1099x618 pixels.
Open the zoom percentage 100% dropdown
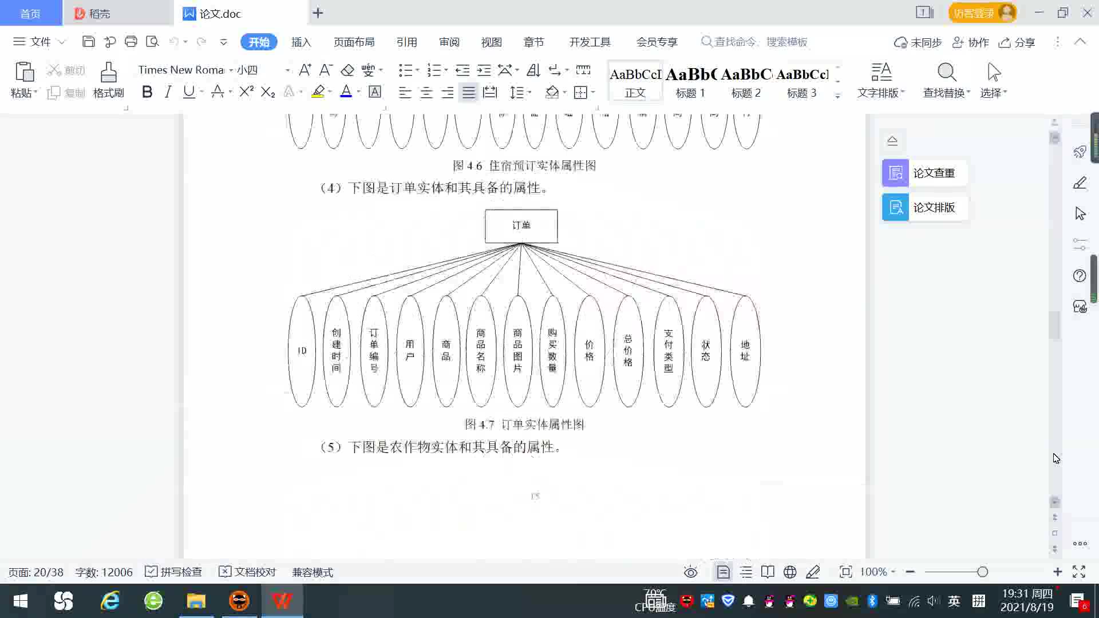click(877, 572)
